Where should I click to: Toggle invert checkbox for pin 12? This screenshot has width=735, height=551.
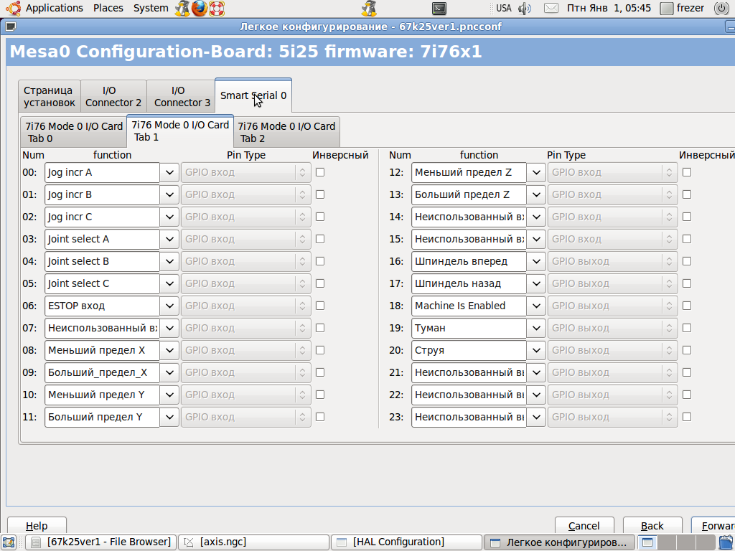click(687, 172)
